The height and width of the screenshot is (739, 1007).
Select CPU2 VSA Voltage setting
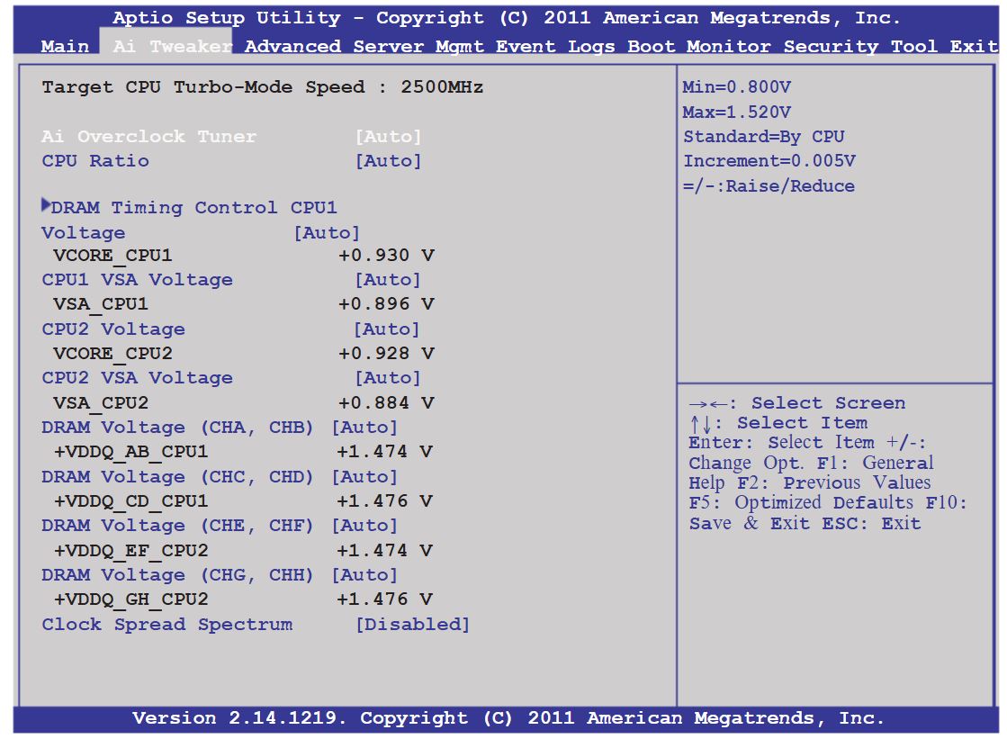138,378
